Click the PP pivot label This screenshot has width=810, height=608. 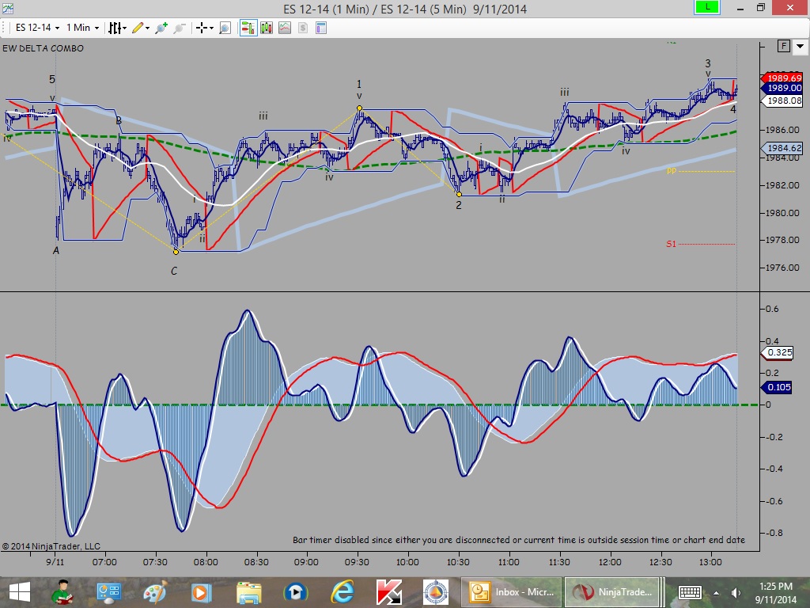click(x=671, y=171)
